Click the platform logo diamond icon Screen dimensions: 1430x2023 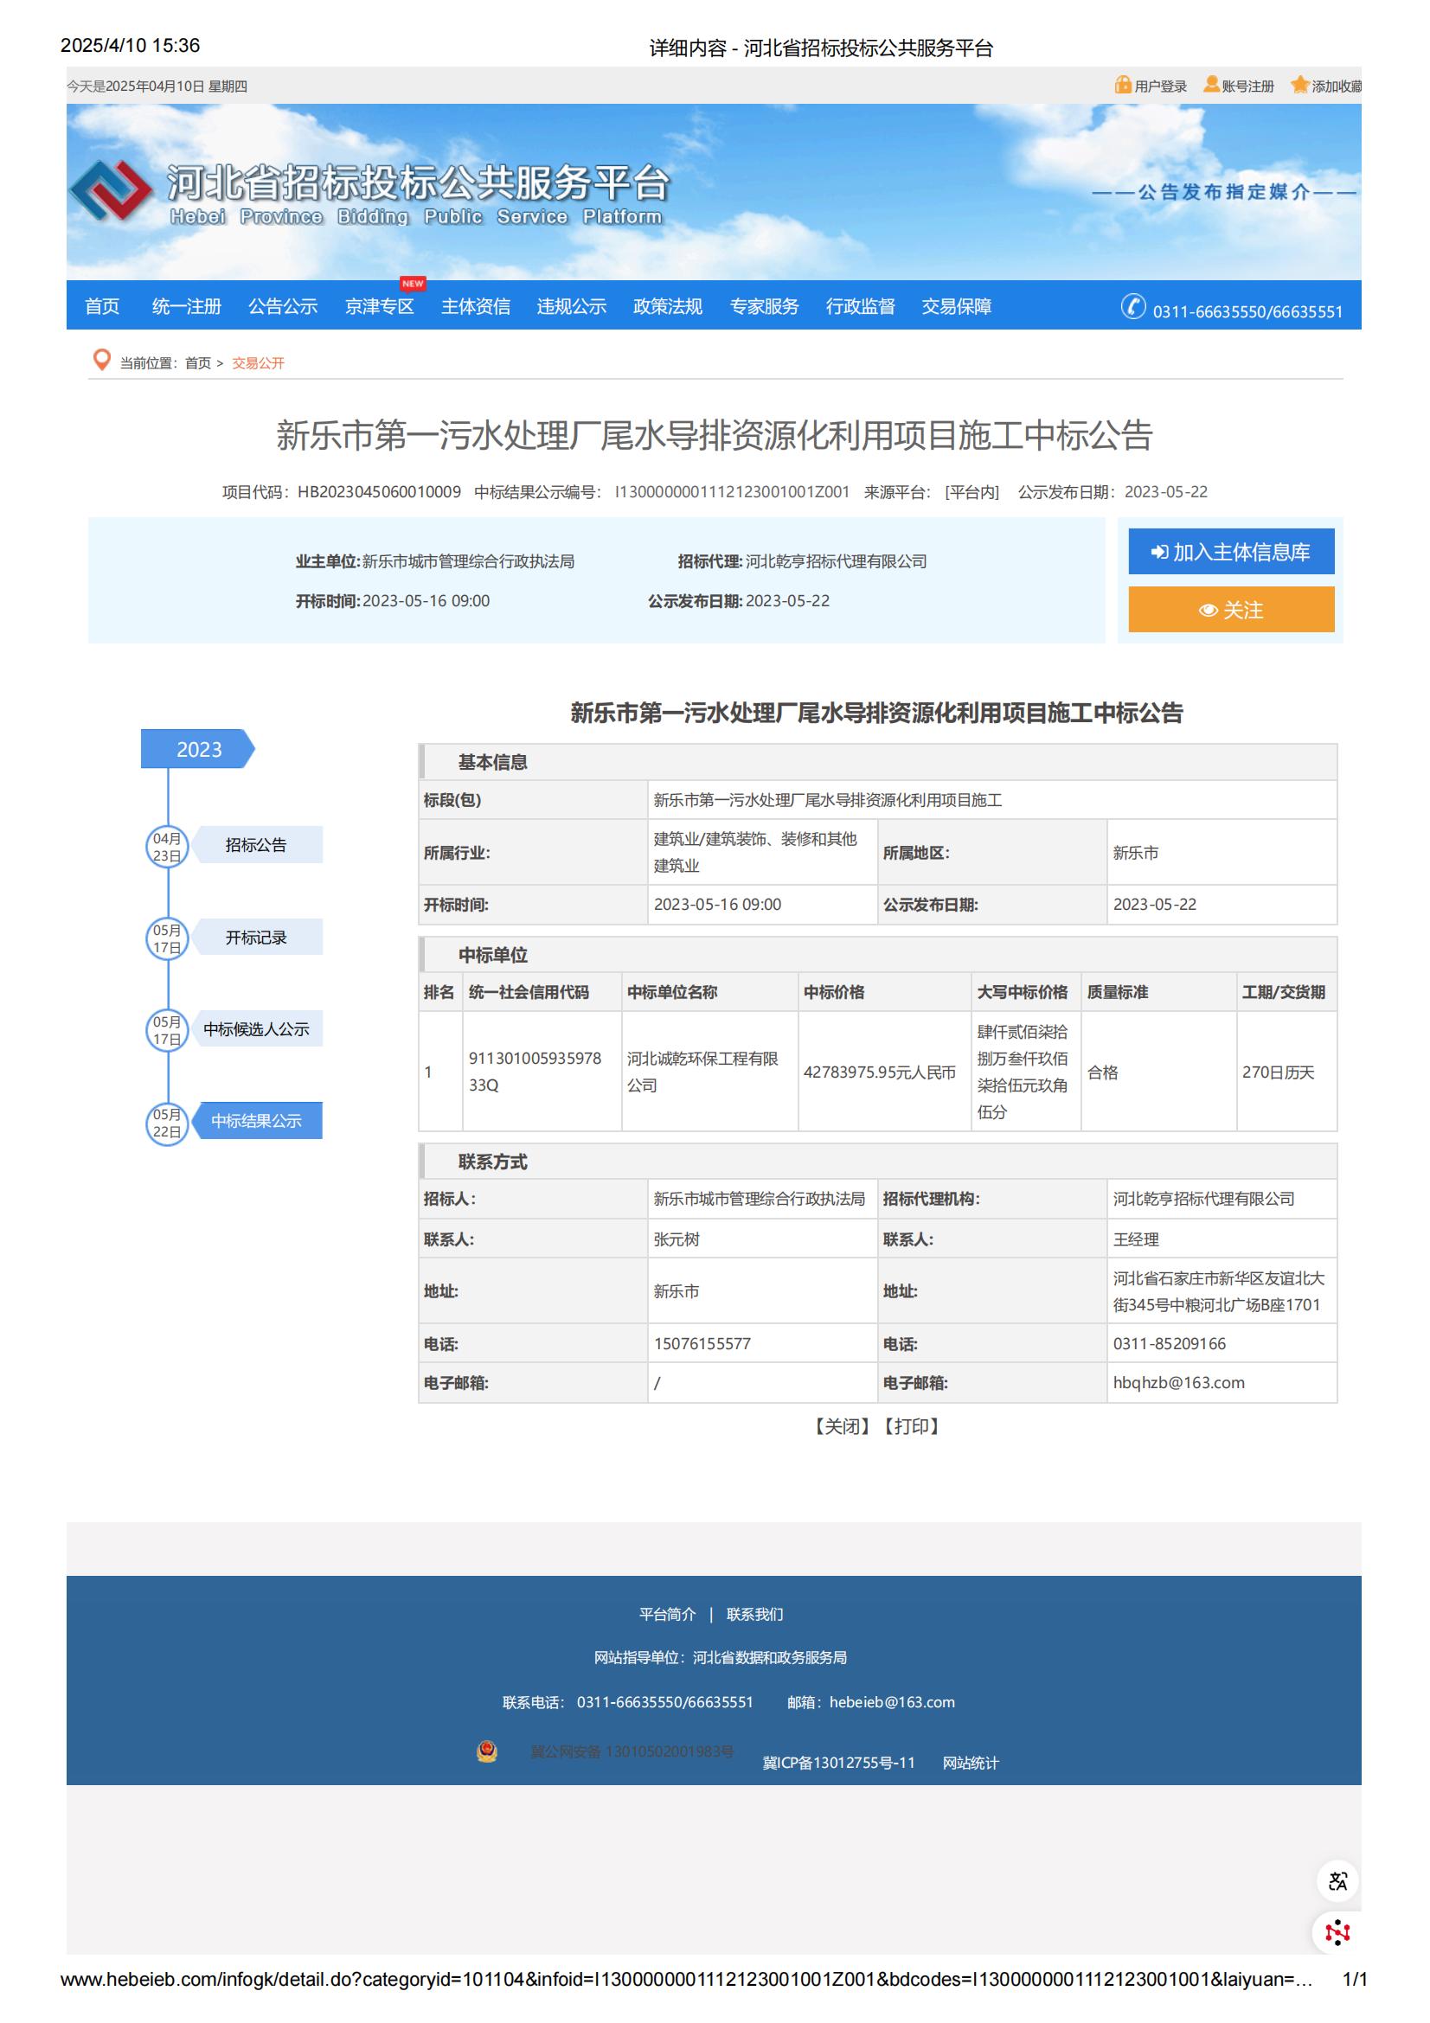[109, 190]
